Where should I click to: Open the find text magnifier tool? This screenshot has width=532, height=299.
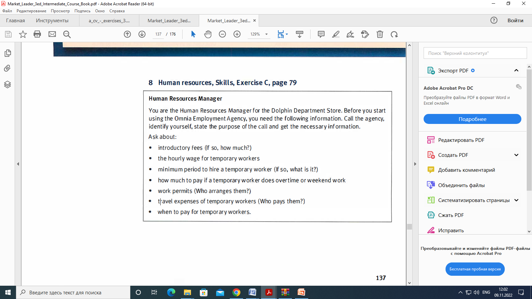click(67, 34)
